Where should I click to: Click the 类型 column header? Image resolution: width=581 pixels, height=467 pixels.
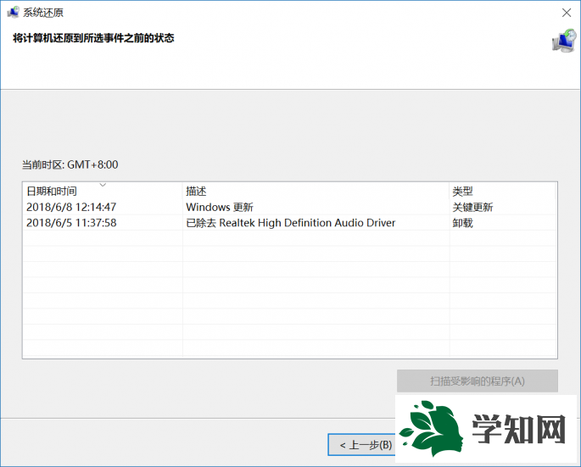click(503, 191)
